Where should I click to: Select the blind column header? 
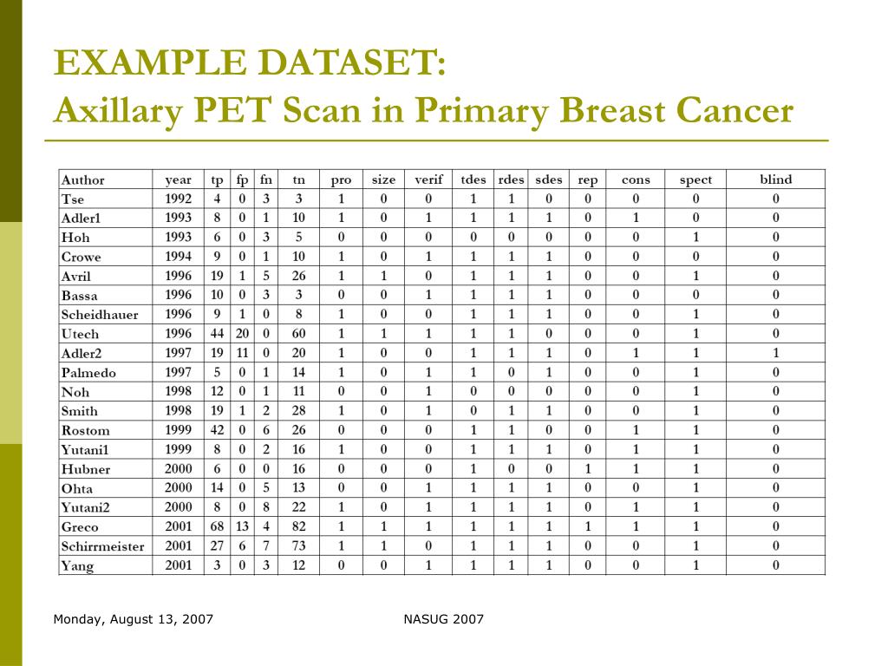pos(775,180)
